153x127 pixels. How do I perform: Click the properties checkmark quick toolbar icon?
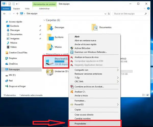point(10,4)
